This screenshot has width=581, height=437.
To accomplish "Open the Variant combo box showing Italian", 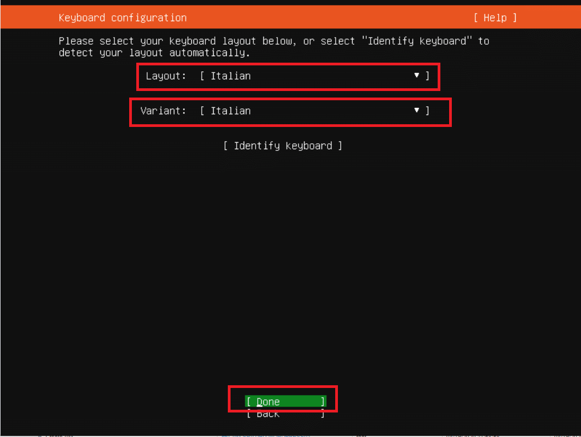I will tap(314, 111).
